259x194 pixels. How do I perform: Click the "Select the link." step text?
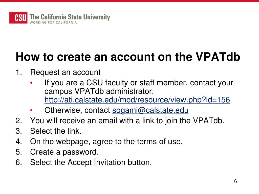(56, 131)
